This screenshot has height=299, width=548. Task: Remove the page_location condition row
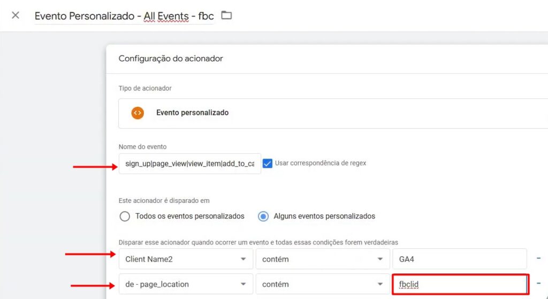tap(538, 284)
